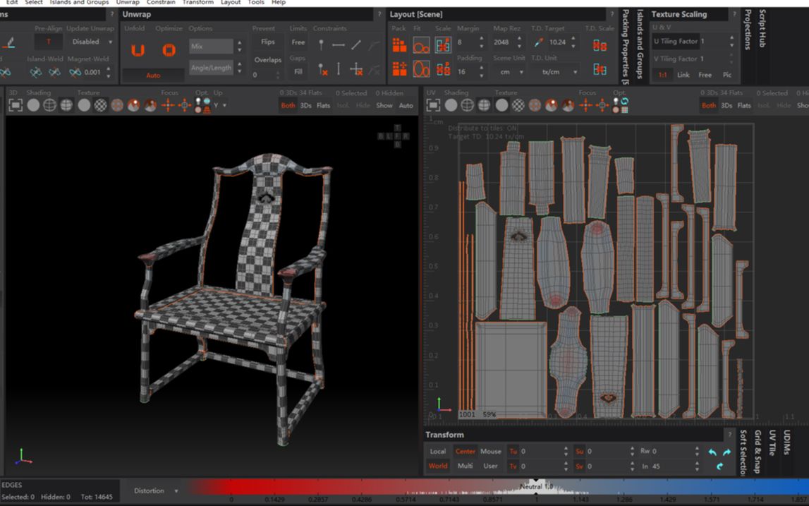Screen dimensions: 809x506
Task: Click the Transform undo arrow icon
Action: coord(712,452)
